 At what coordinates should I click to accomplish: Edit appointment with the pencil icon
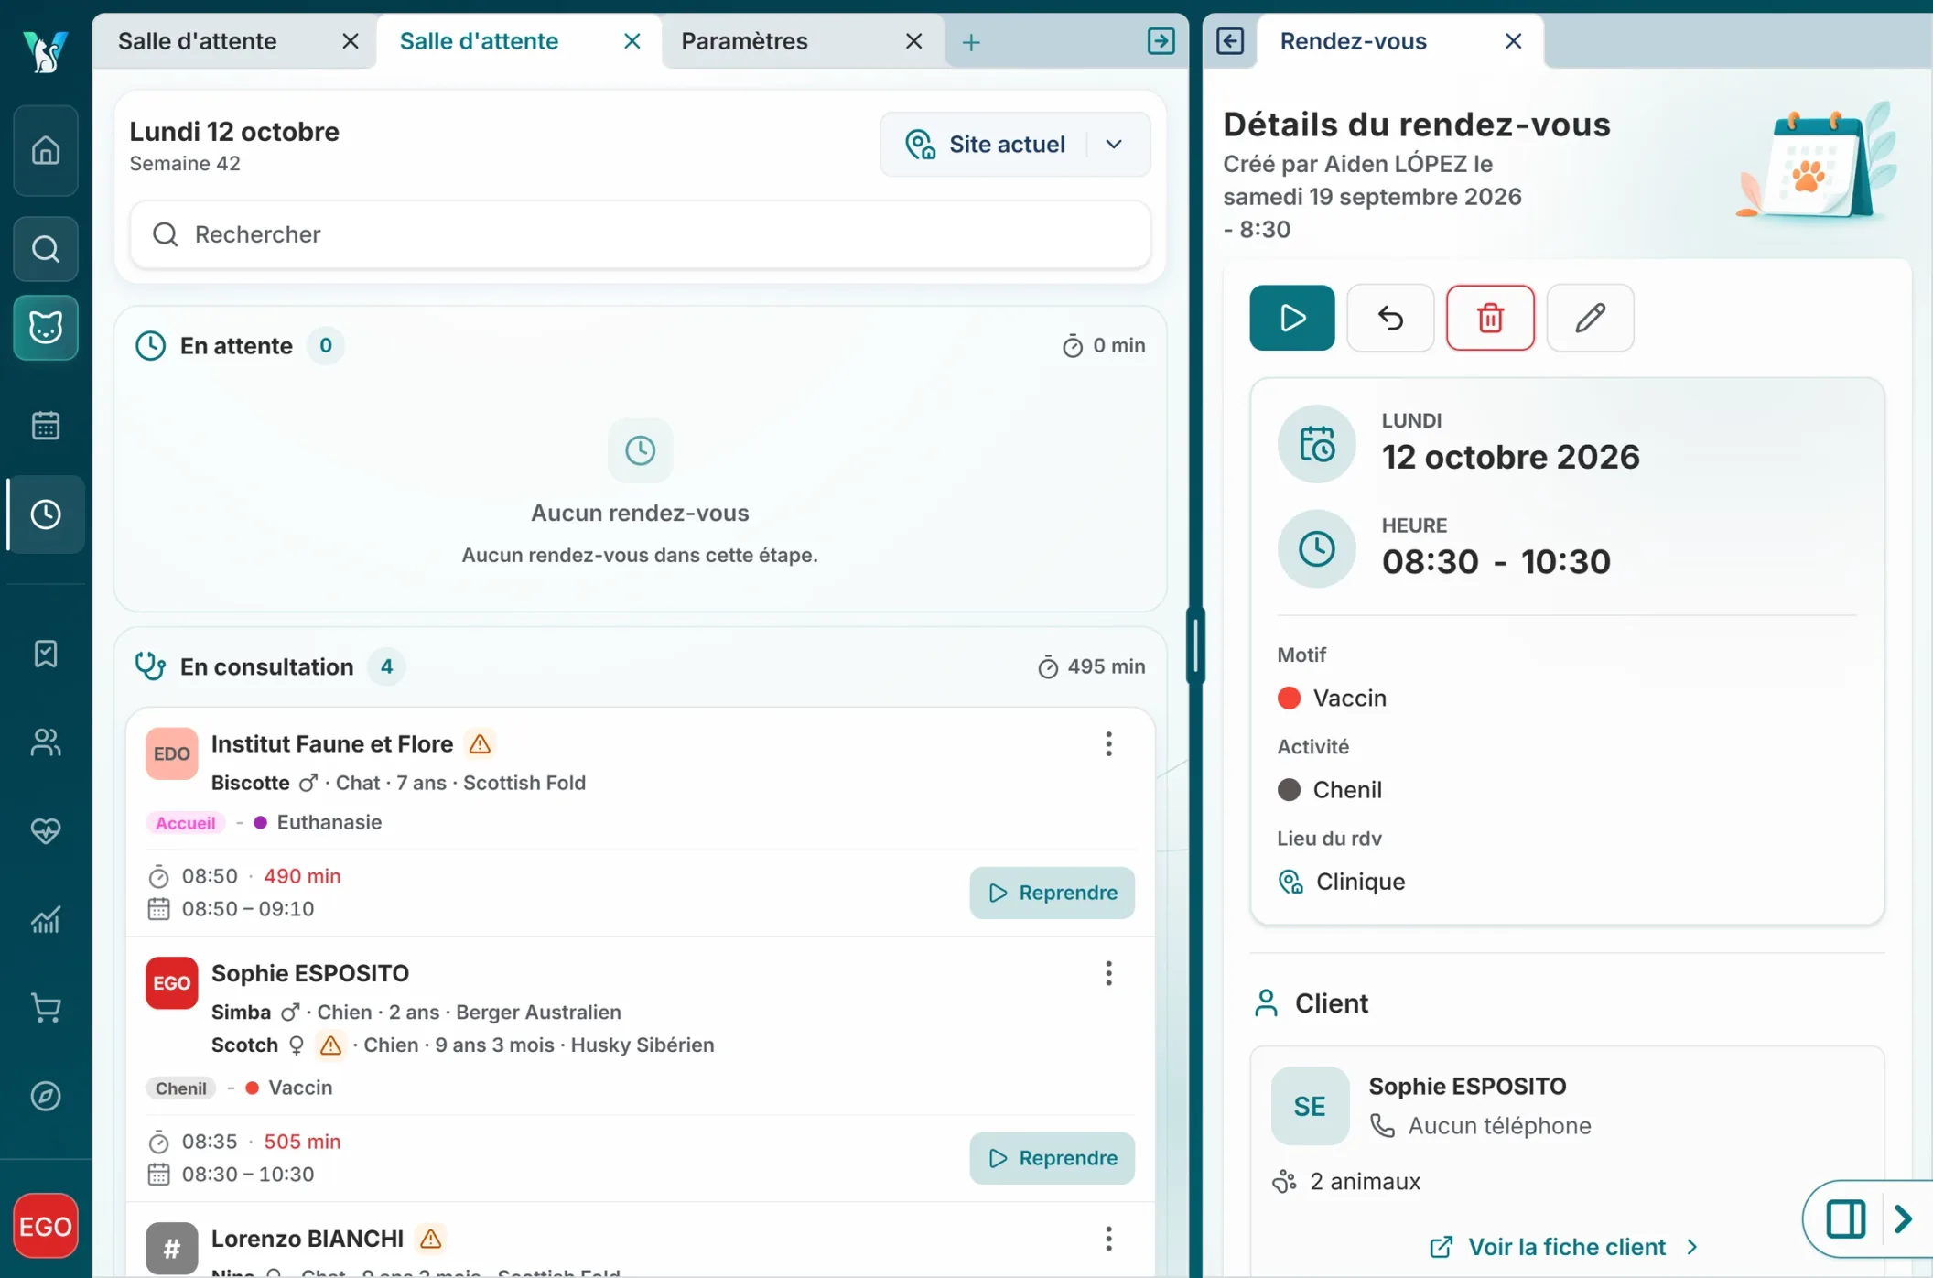1590,318
